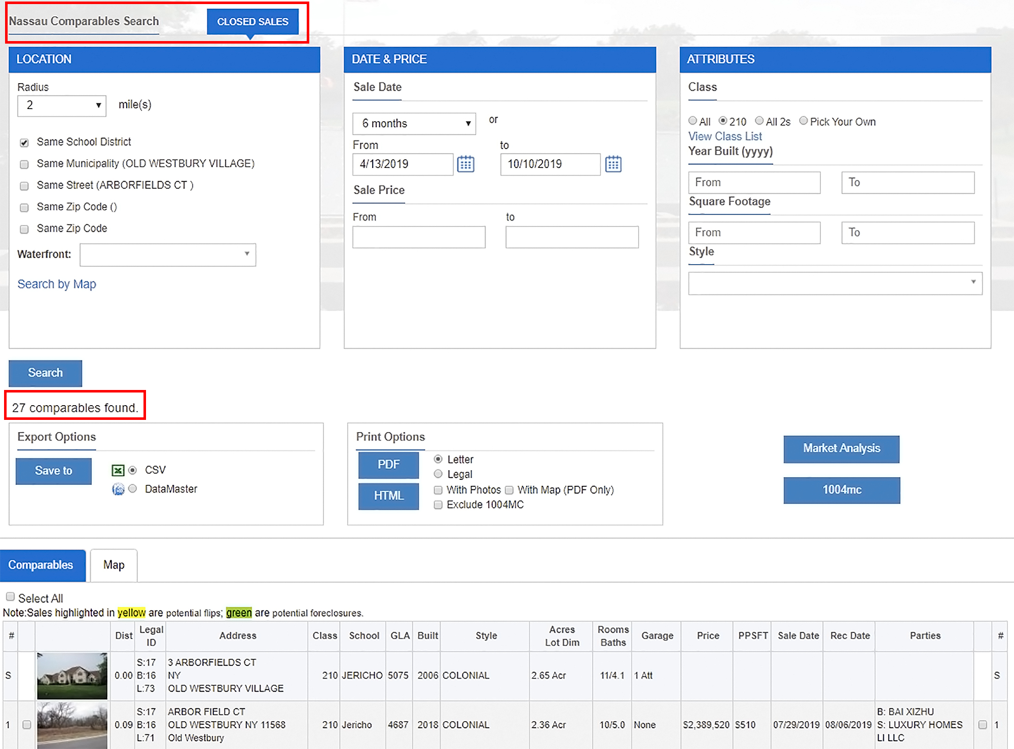This screenshot has height=749, width=1014.
Task: Check the last Same Zip Code box
Action: point(24,229)
